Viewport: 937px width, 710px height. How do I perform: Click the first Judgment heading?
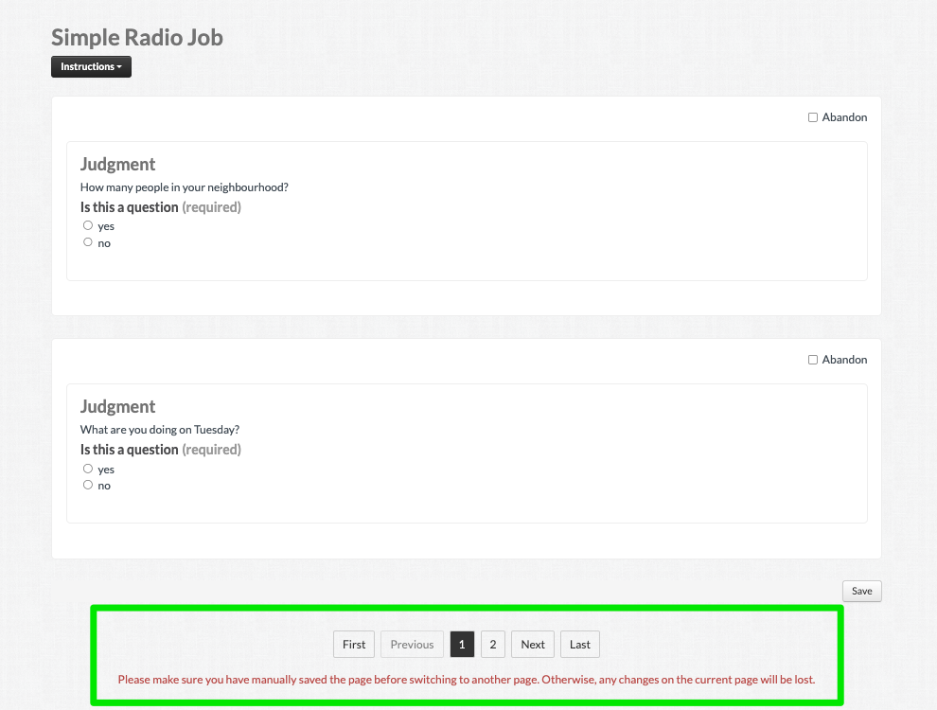(x=117, y=164)
